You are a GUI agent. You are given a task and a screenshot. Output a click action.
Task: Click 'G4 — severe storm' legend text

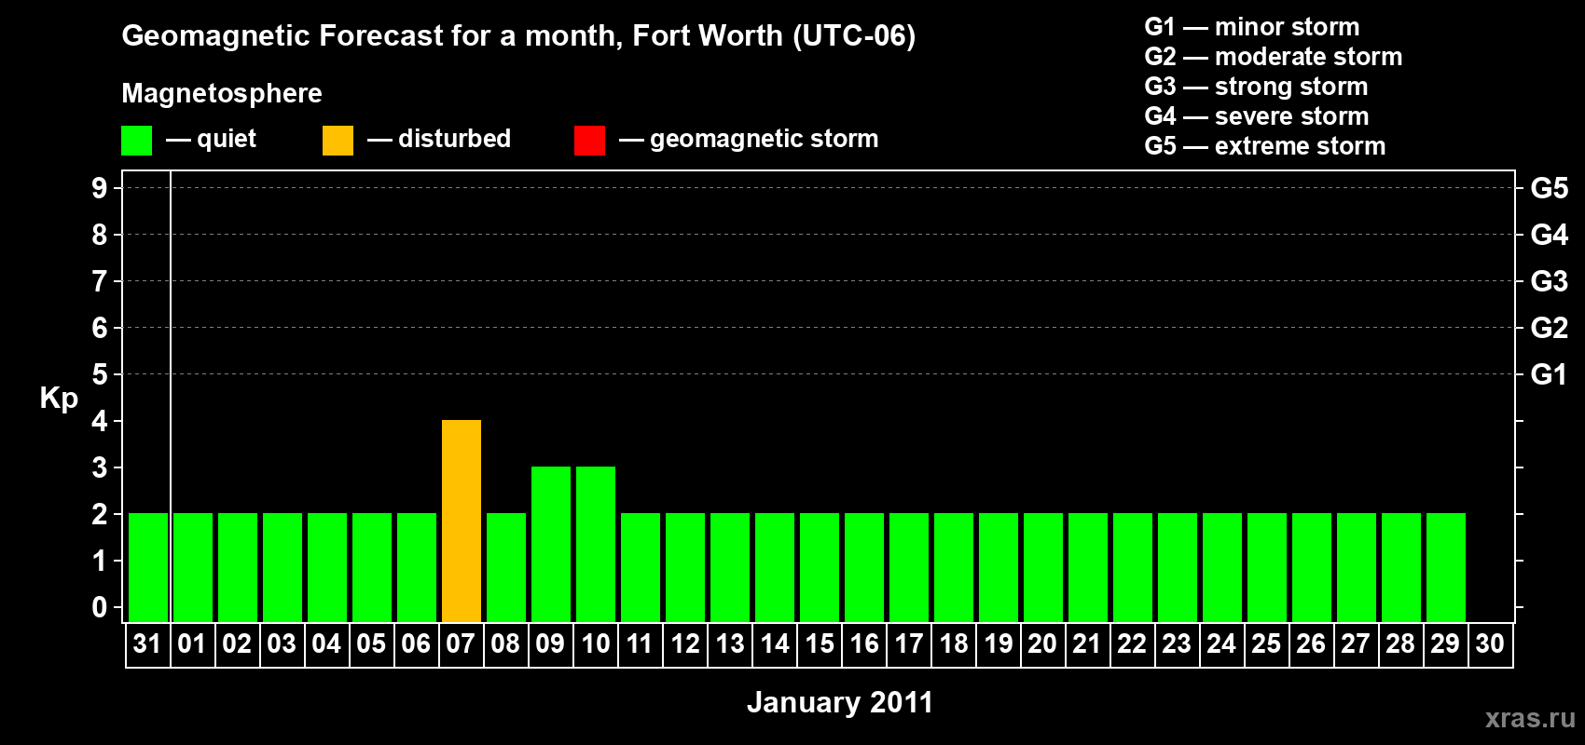1257,116
